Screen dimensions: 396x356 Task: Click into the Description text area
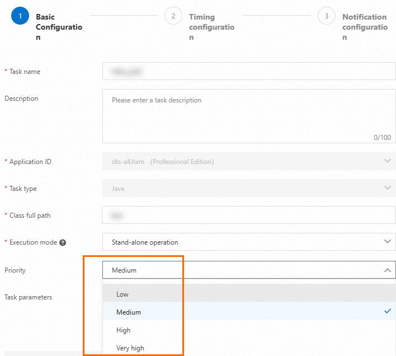[x=249, y=116]
